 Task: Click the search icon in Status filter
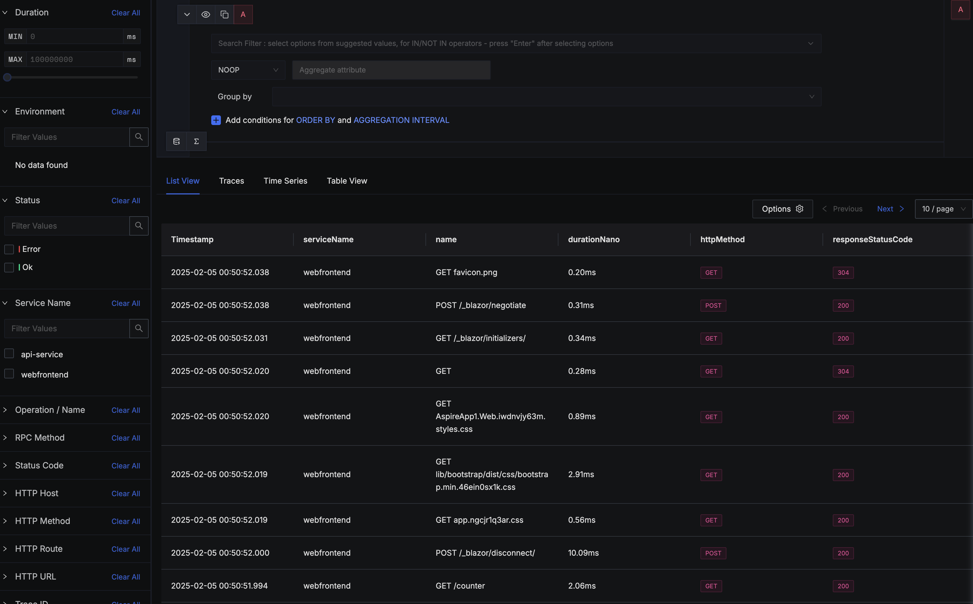point(139,225)
